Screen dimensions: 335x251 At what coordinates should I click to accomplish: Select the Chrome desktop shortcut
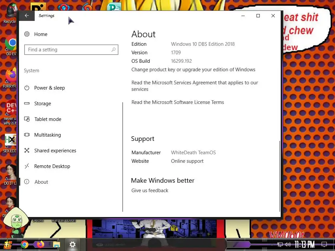click(11, 46)
